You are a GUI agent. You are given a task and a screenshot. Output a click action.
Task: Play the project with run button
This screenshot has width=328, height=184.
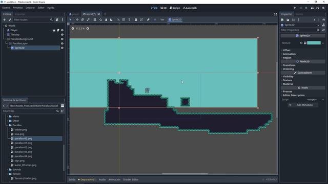click(x=295, y=8)
